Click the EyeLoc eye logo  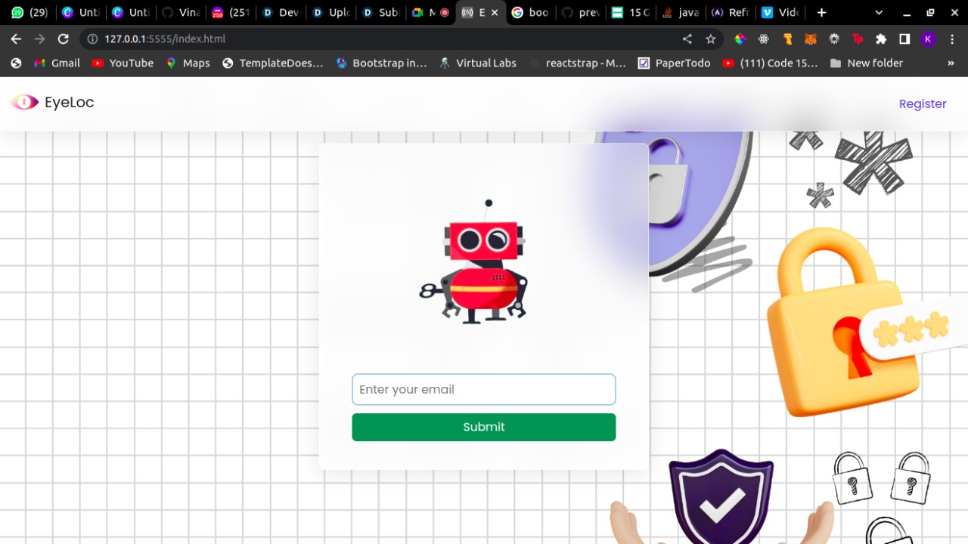pyautogui.click(x=24, y=102)
